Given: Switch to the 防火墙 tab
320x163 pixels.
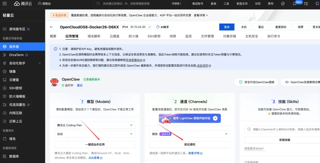Looking at the screenshot, I should coord(133,36).
